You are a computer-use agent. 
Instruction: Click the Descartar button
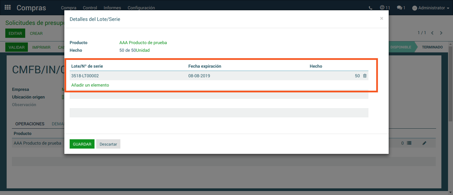[x=108, y=144]
